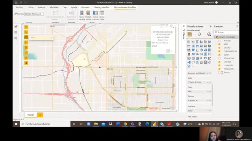Expand the Filtros pane chevron
This screenshot has height=141, width=252.
[183, 26]
